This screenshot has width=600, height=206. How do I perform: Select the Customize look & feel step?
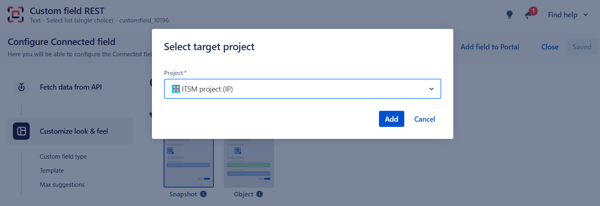[x=74, y=131]
